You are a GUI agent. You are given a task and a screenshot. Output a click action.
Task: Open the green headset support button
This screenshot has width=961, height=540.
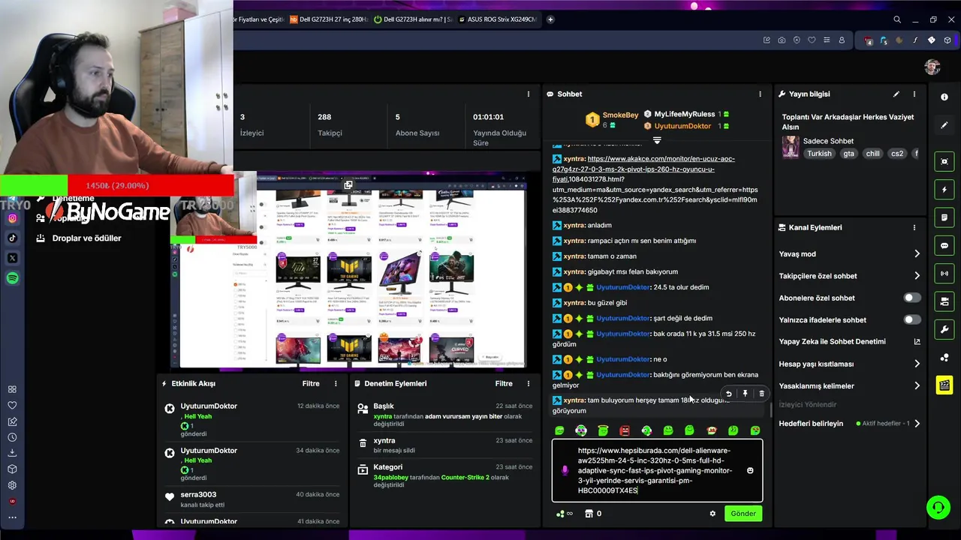coord(938,508)
